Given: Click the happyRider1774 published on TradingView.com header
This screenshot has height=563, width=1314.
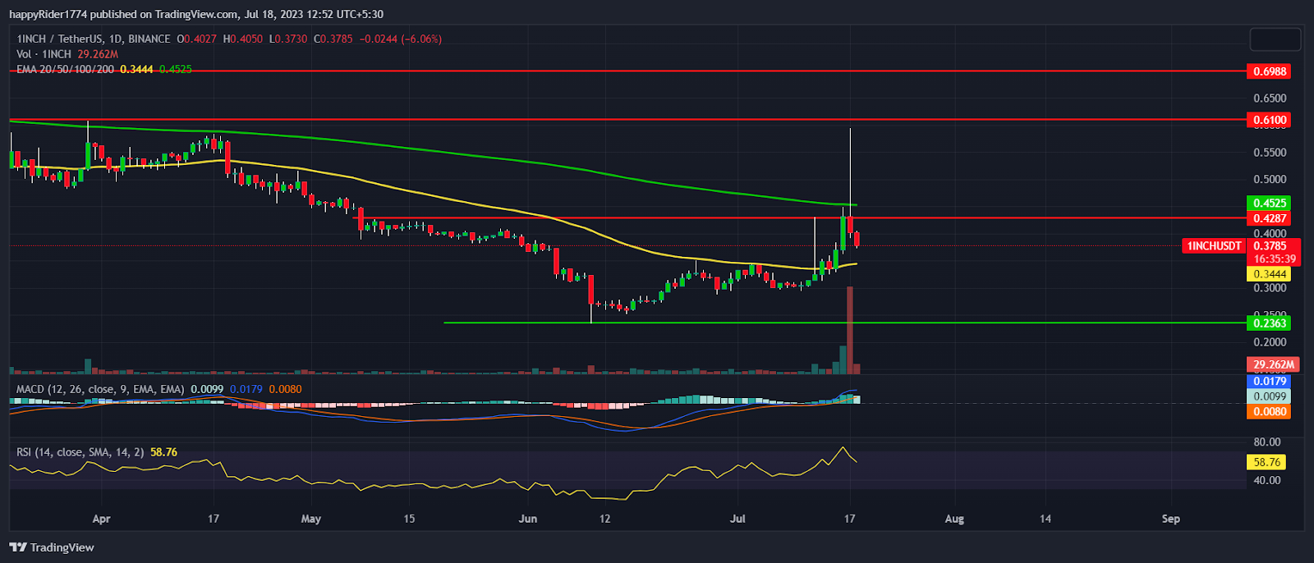Looking at the screenshot, I should (x=196, y=14).
